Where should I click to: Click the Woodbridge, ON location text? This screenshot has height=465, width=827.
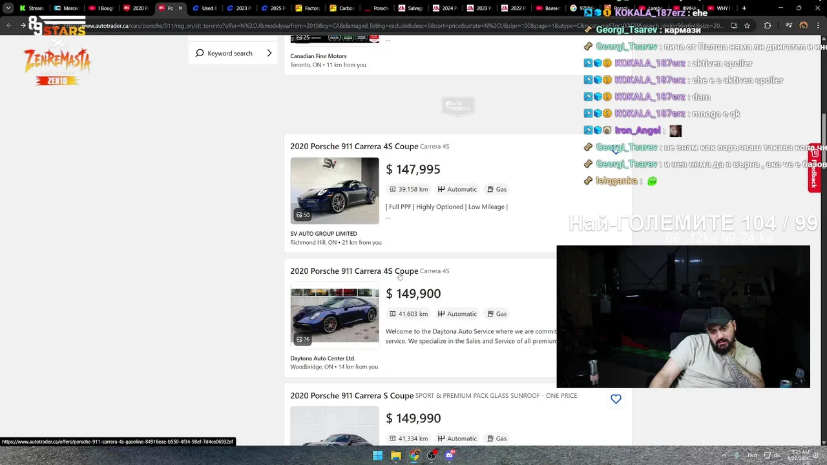[311, 367]
